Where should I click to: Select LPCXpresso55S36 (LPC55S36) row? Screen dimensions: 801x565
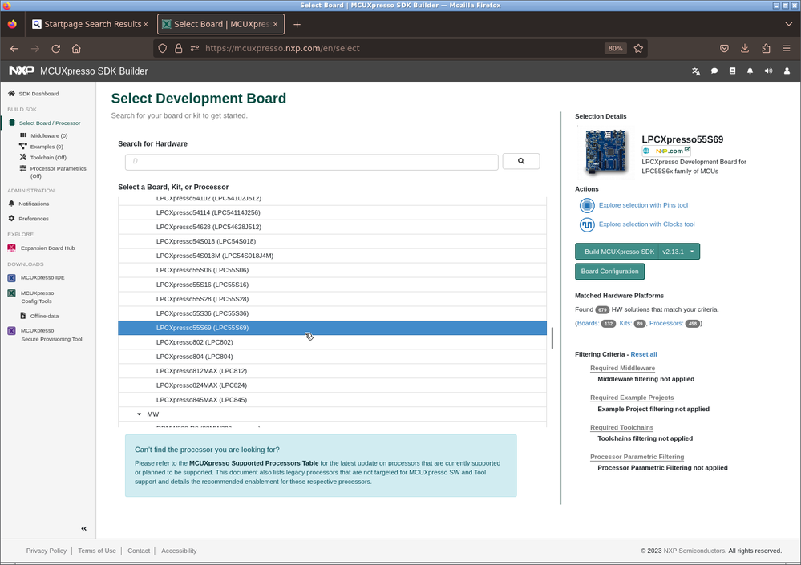332,313
